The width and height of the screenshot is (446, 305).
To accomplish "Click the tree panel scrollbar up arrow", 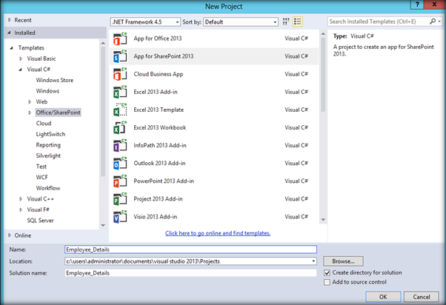I will click(x=103, y=43).
